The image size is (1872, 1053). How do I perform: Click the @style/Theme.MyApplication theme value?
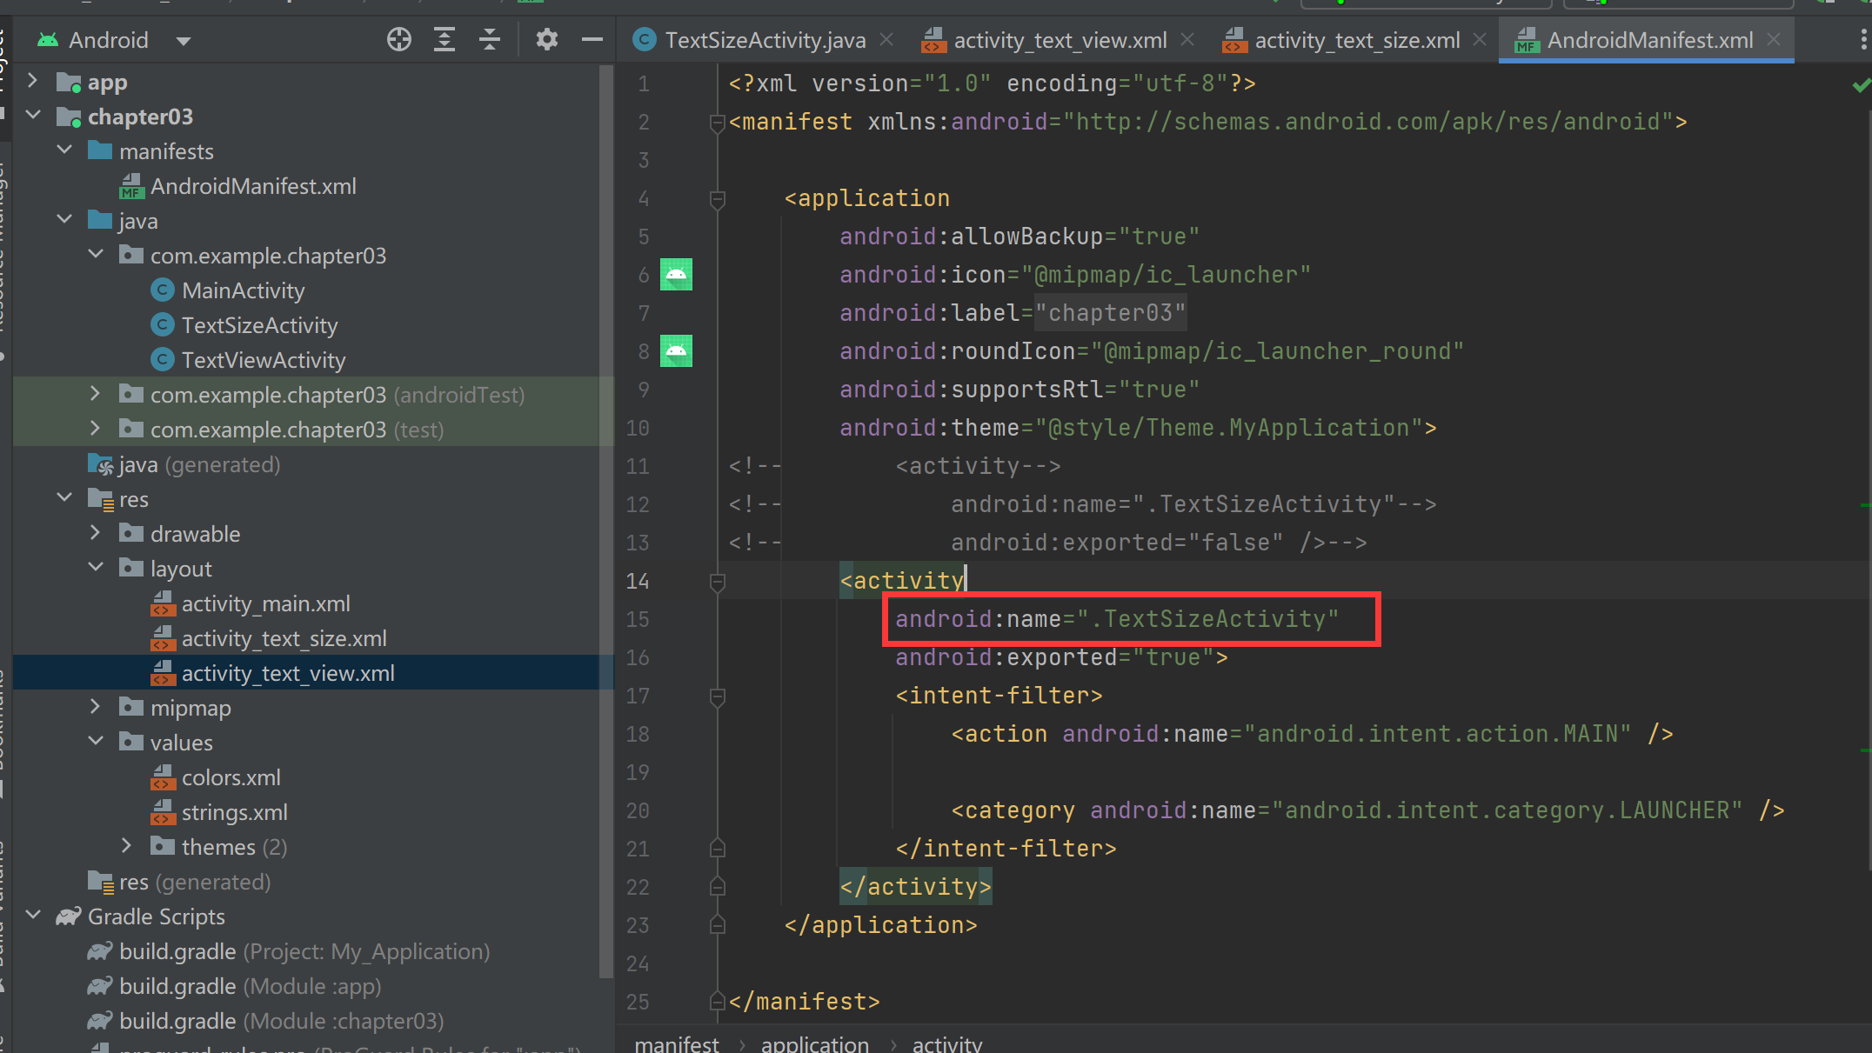click(x=1228, y=428)
